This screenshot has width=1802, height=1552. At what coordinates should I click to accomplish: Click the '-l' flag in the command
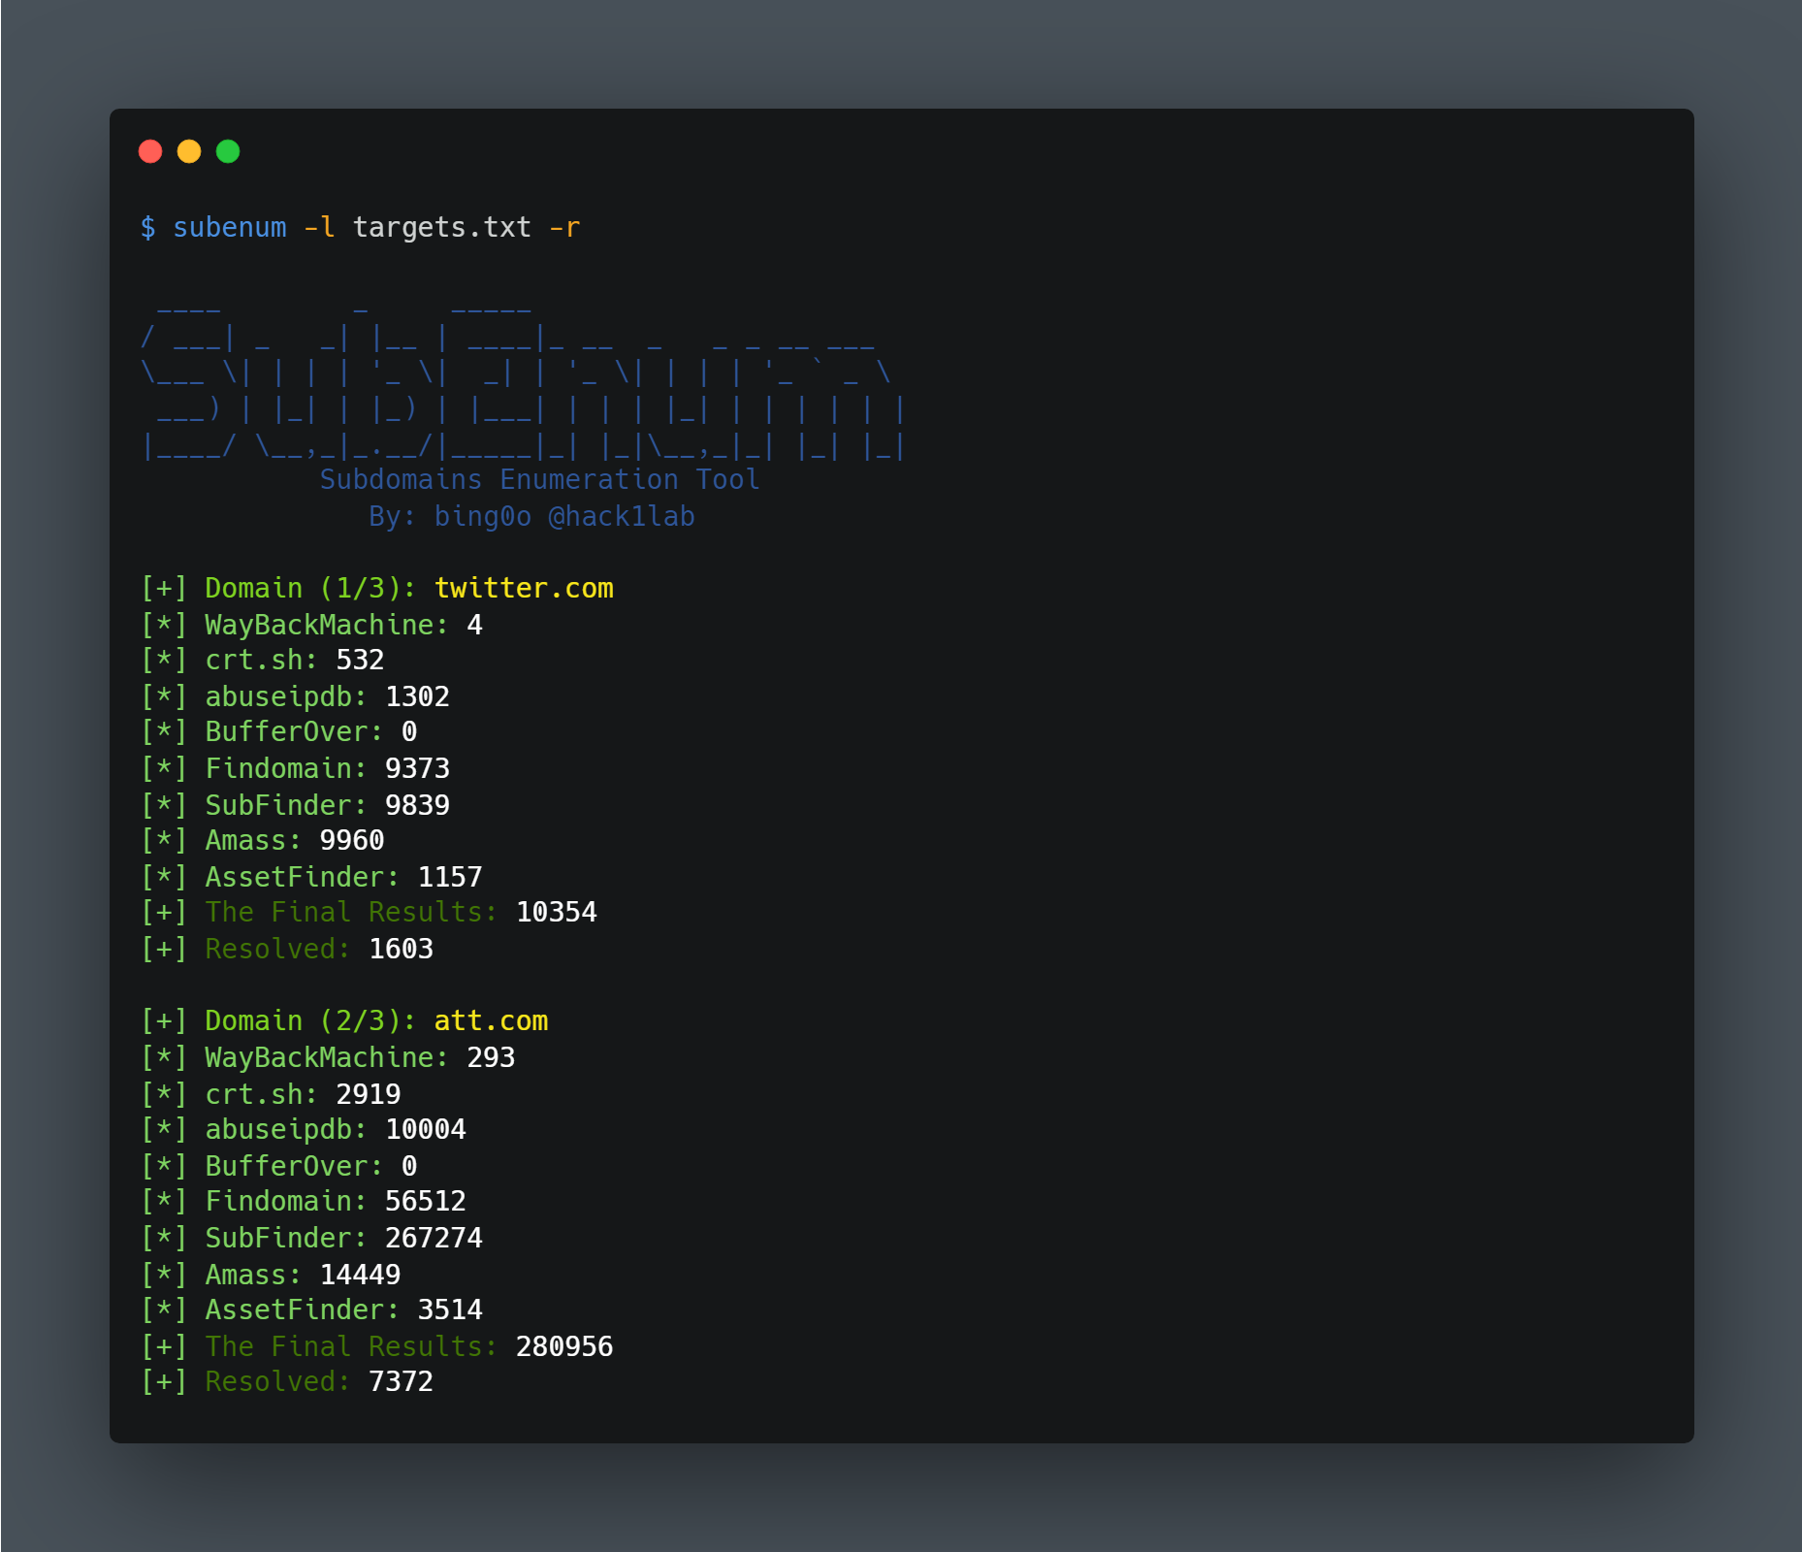[319, 227]
